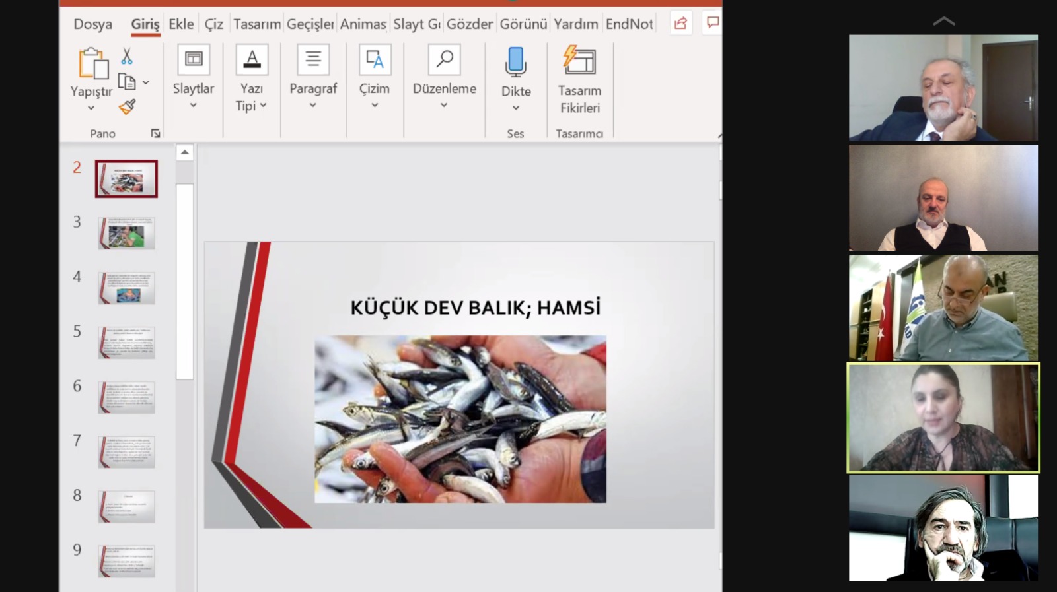
Task: Click the Copy icon in Pano group
Action: (x=127, y=82)
